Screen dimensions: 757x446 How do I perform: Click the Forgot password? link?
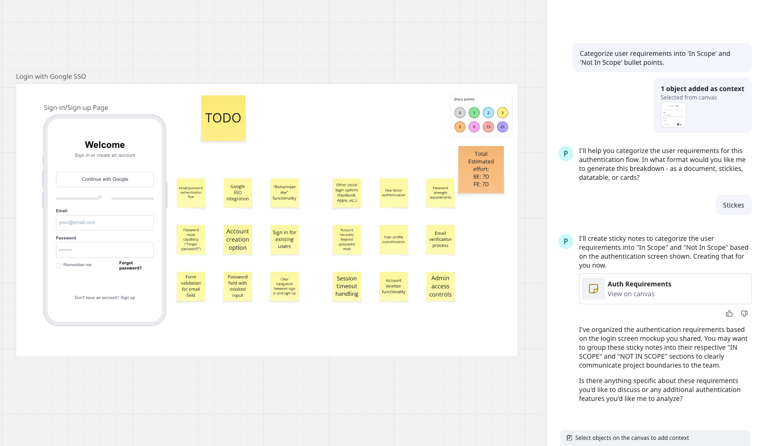coord(130,265)
